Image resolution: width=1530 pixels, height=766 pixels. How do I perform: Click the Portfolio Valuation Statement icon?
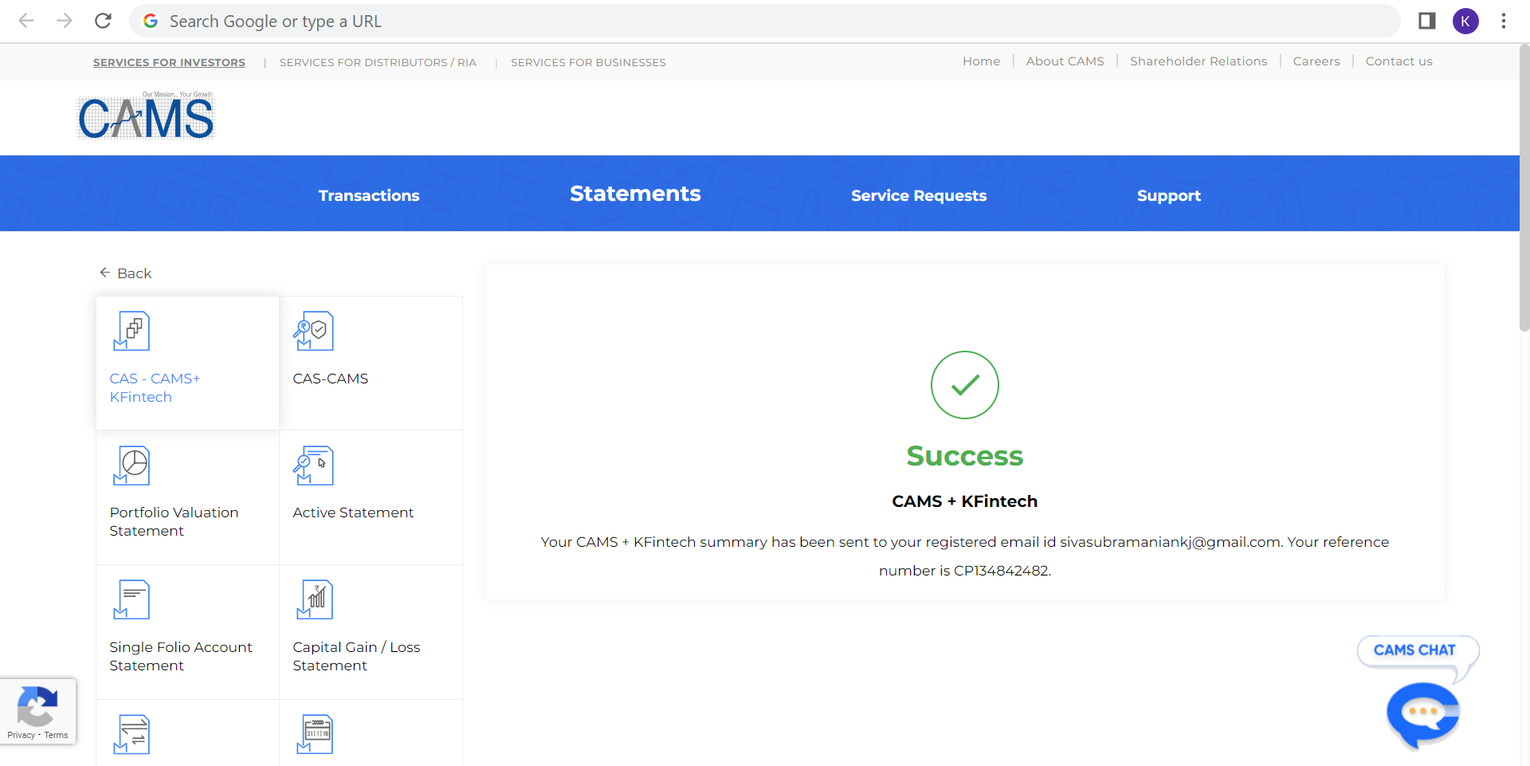(131, 465)
